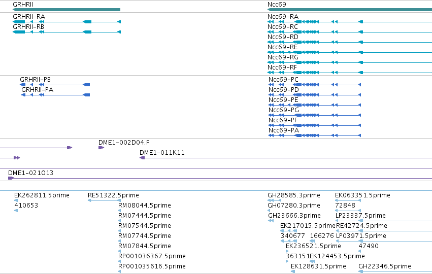Select the Ncc69-PA protein label
This screenshot has height=274, width=432.
click(284, 130)
